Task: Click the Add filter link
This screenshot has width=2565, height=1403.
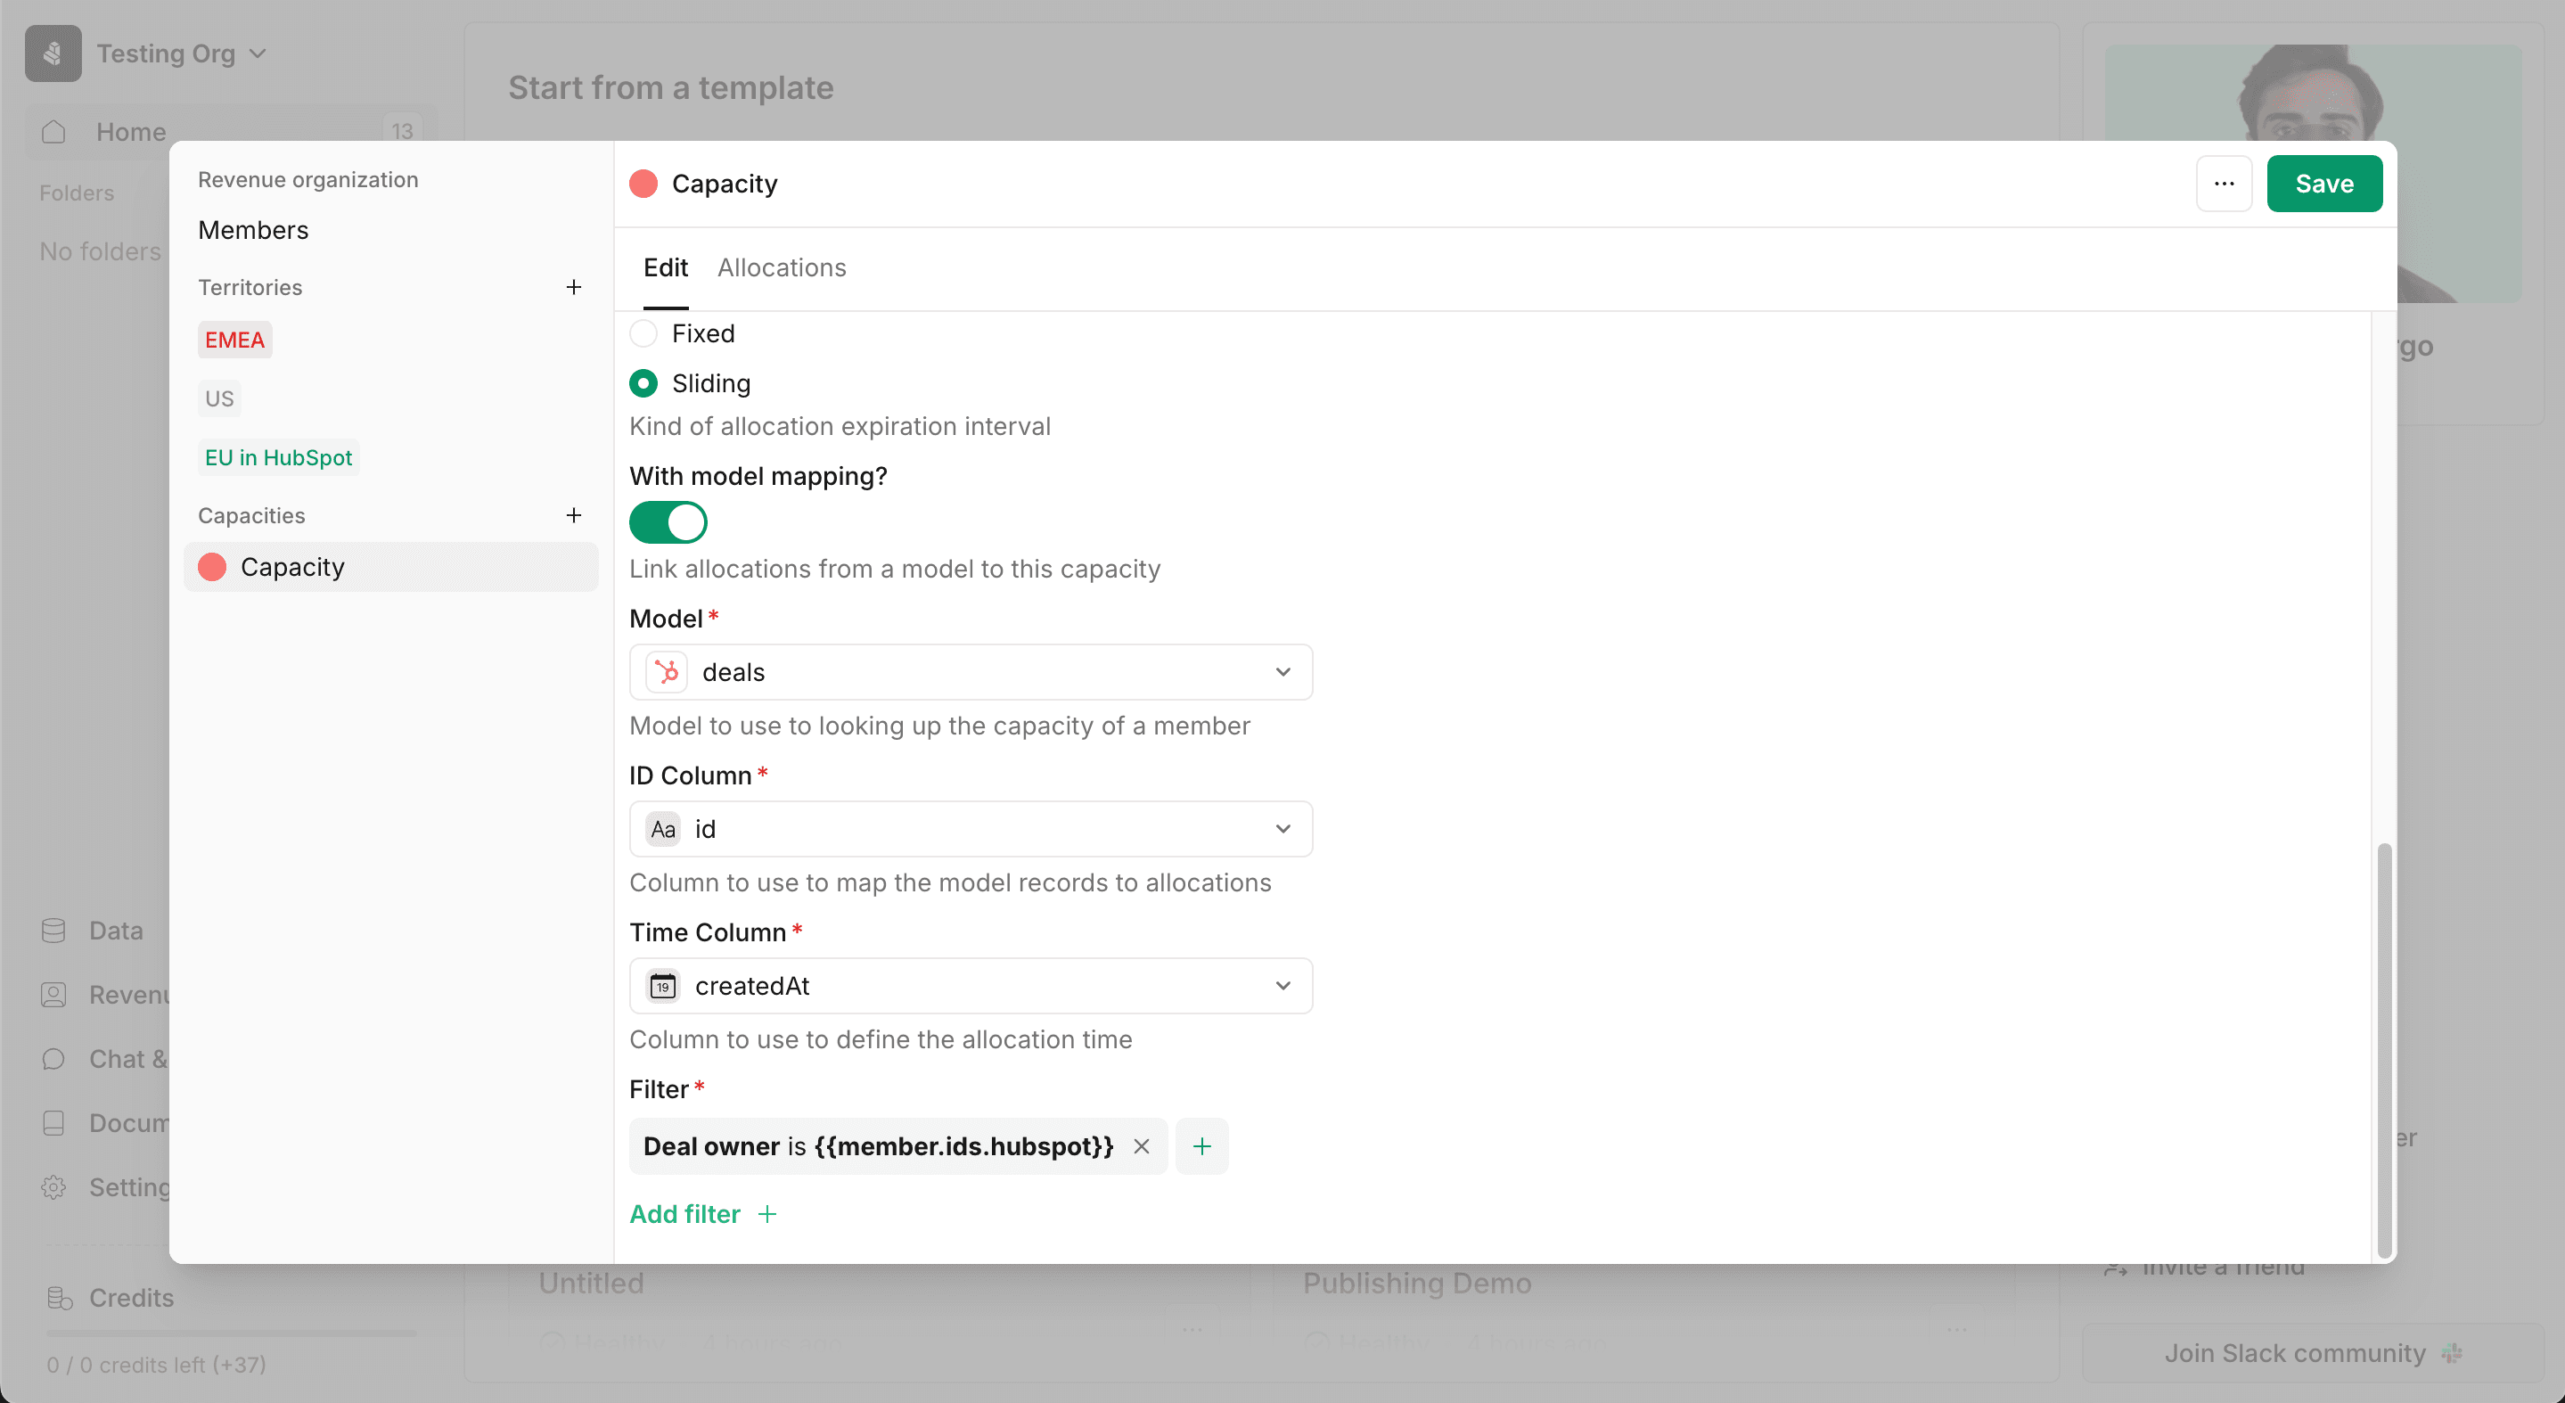Action: coord(703,1214)
